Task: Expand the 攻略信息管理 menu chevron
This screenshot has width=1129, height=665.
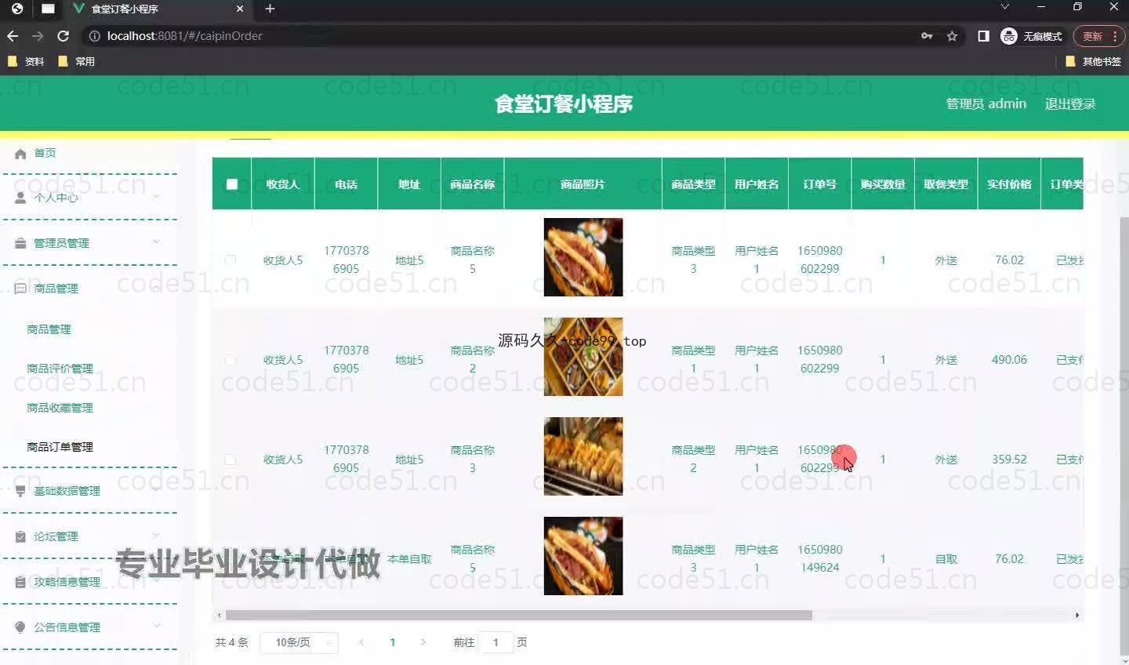Action: 156,581
